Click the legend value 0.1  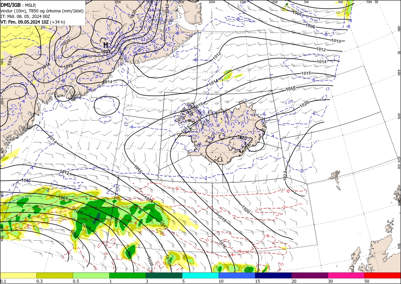[2, 281]
